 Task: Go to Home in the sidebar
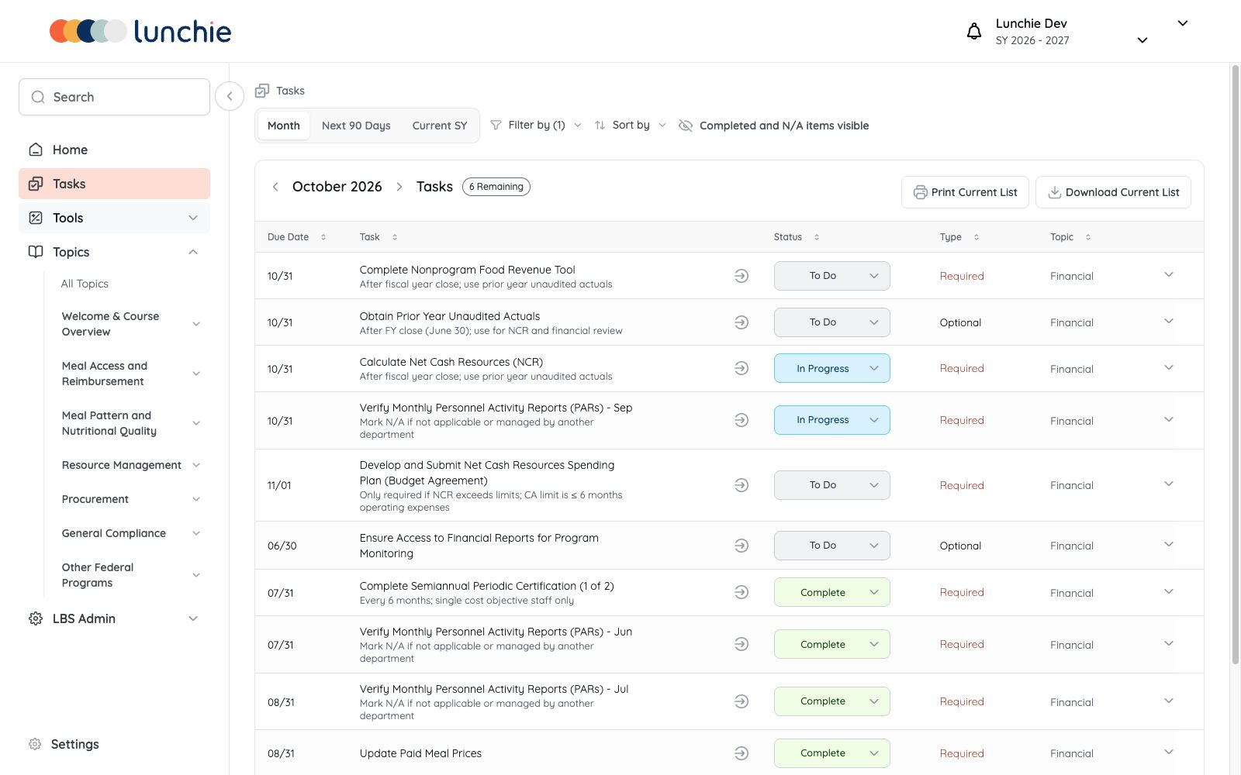[114, 150]
